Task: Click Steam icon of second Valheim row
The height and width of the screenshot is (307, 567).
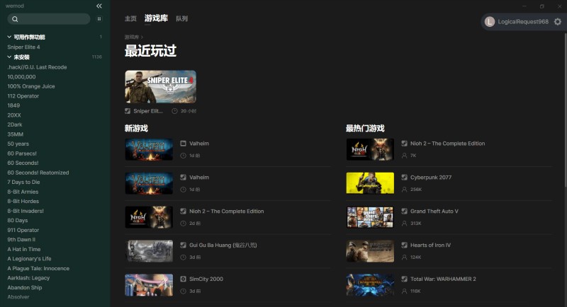Action: (x=184, y=178)
